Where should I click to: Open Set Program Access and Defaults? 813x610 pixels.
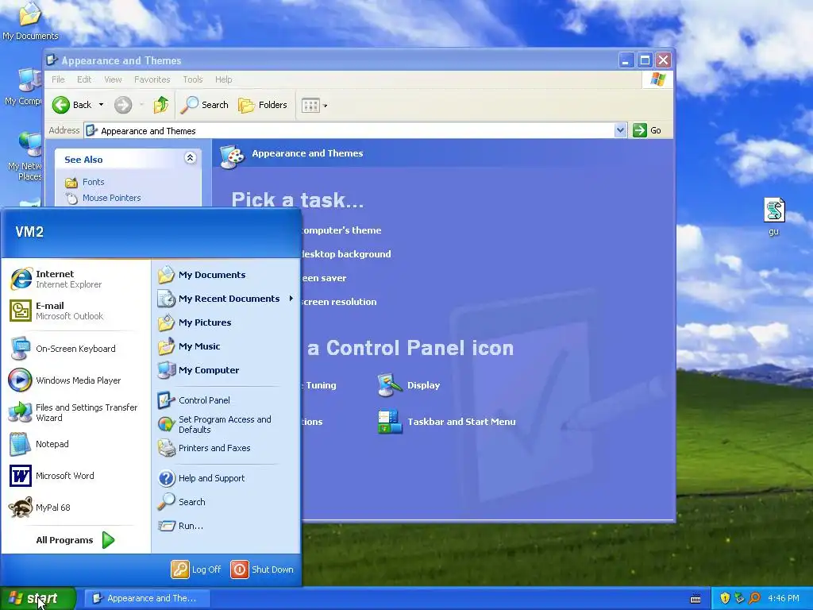pyautogui.click(x=214, y=424)
